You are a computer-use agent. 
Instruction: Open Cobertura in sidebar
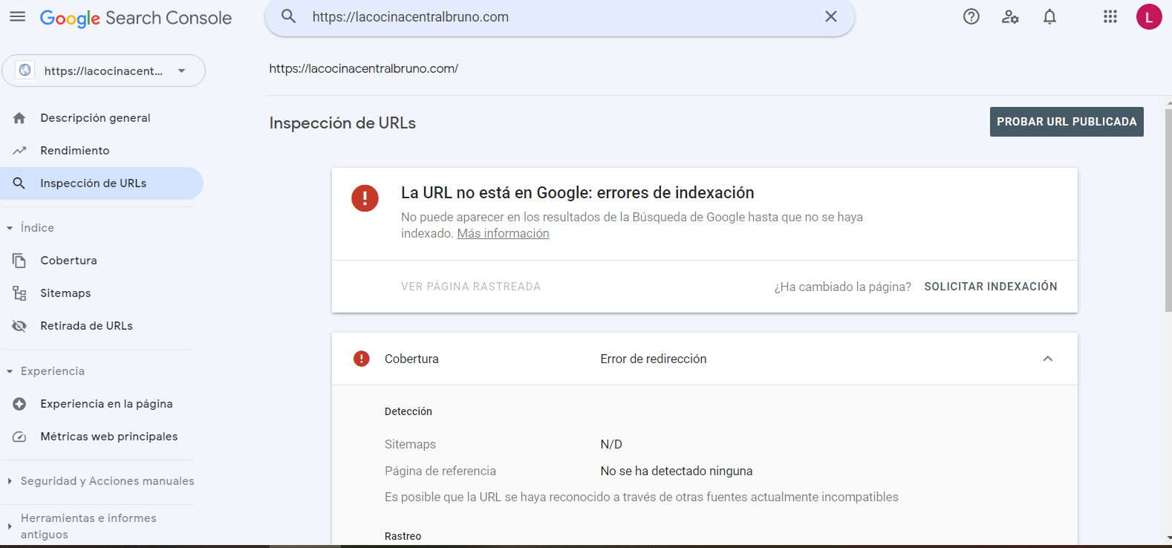[102, 261]
